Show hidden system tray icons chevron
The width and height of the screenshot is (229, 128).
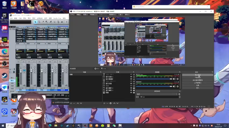click(191, 126)
